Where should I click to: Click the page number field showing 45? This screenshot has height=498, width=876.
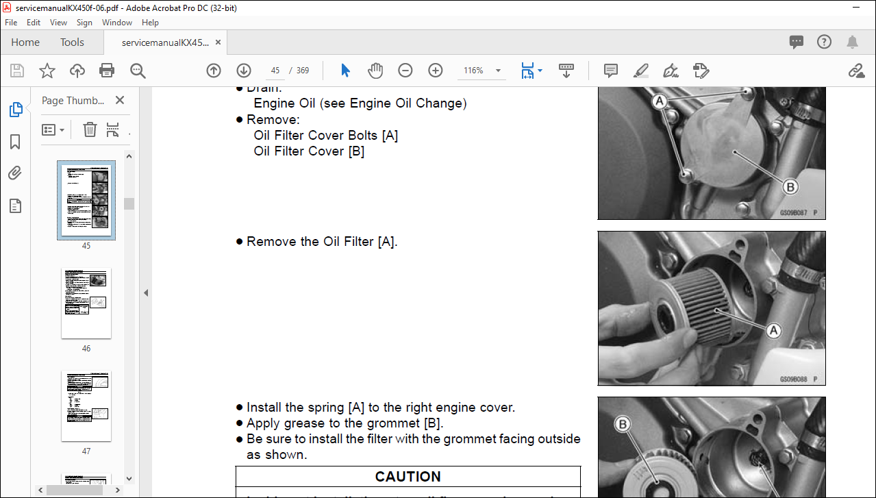275,71
